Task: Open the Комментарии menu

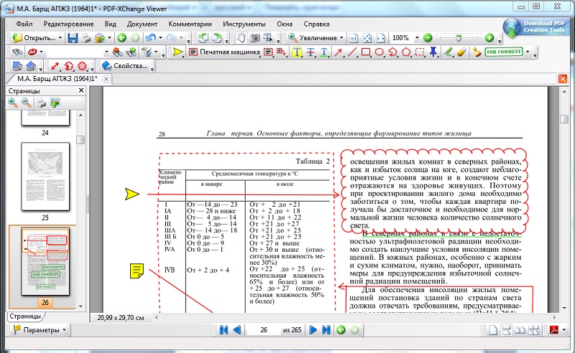Action: (190, 23)
